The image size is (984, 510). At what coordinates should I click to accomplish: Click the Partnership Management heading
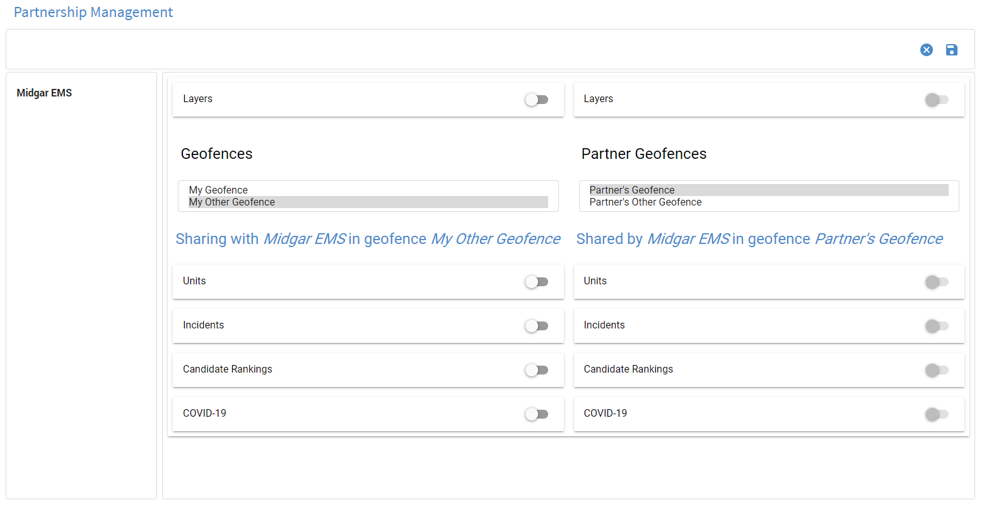(x=93, y=12)
